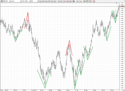The width and height of the screenshot is (125, 91).
Task: Click the f(x) indicator icon
Action: pyautogui.click(x=65, y=1)
